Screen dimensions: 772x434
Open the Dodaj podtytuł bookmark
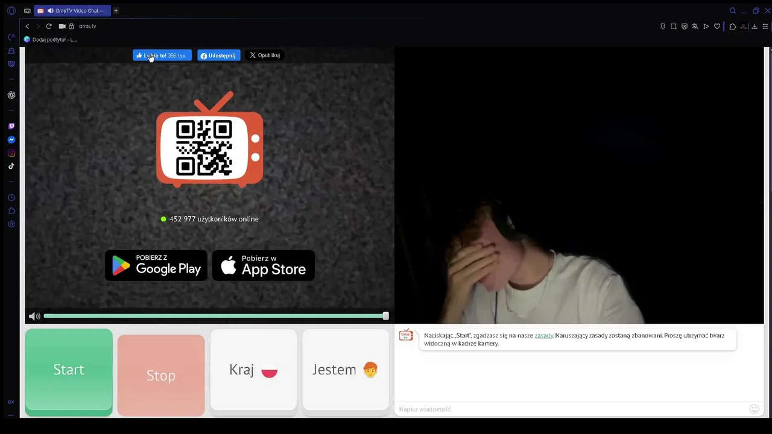51,40
